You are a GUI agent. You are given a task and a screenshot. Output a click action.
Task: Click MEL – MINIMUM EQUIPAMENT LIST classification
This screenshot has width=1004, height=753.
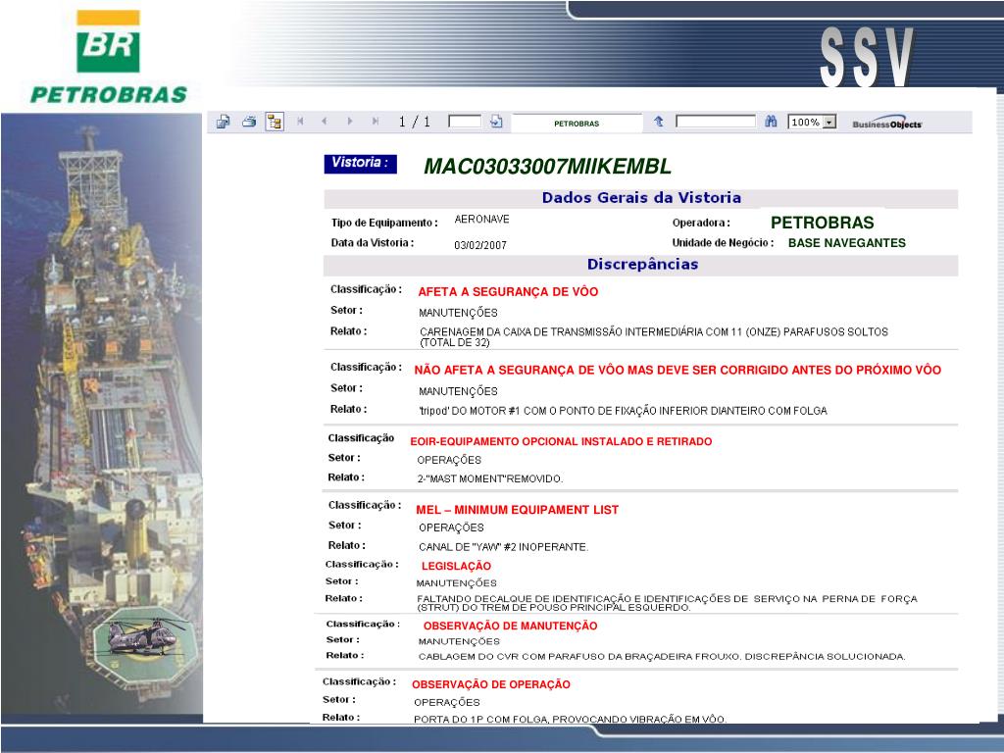tap(518, 510)
